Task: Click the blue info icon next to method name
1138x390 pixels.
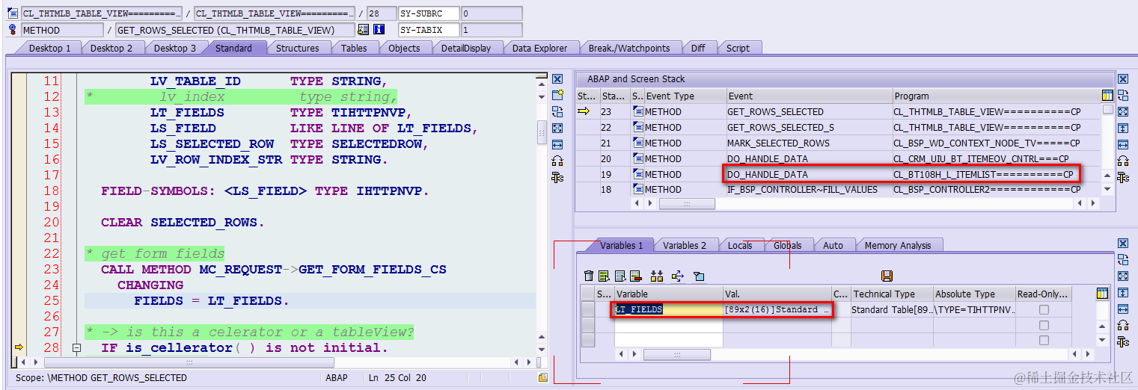Action: [x=379, y=30]
